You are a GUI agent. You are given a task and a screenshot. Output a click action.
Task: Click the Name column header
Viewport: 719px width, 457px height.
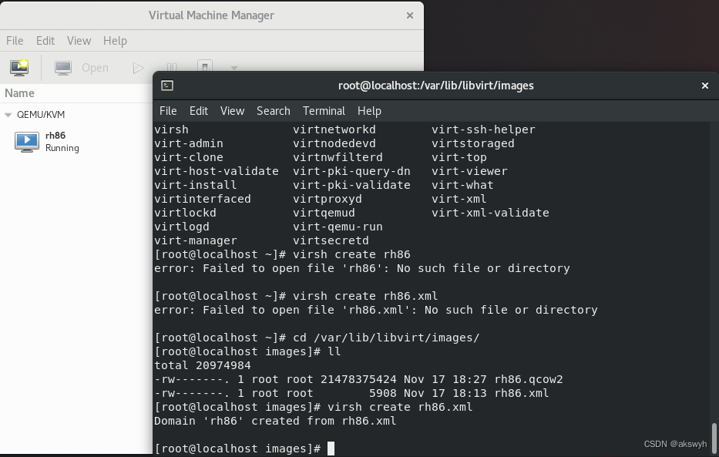tap(19, 93)
